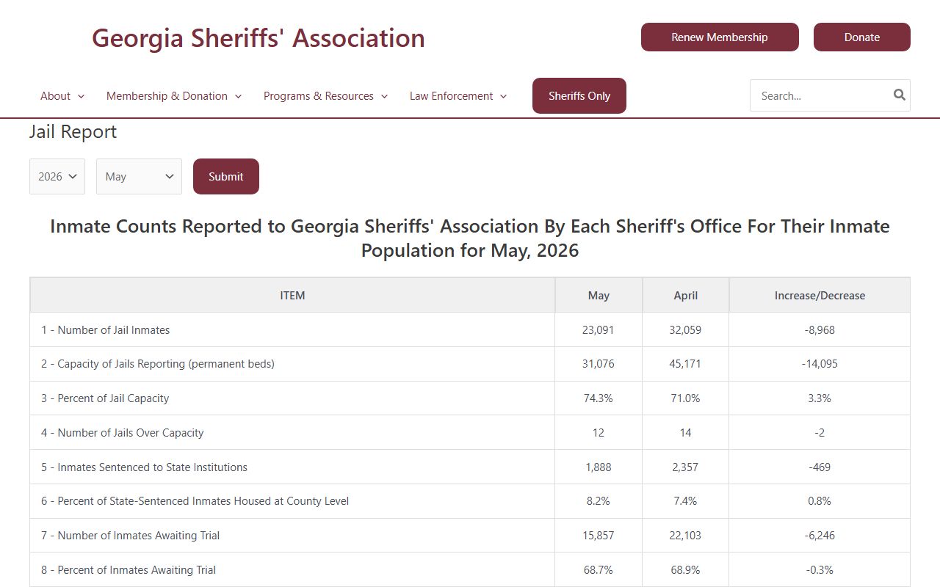Click the May capacity value 31,076
The width and height of the screenshot is (940, 587).
[599, 364]
